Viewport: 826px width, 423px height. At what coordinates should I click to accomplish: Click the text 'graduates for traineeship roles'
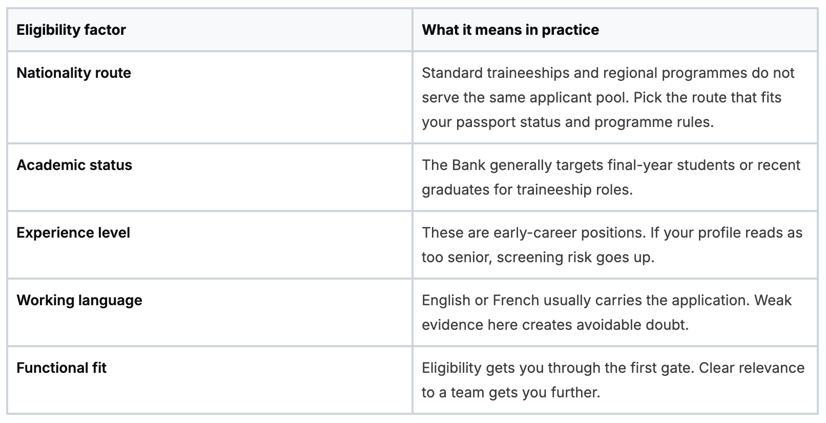click(527, 189)
